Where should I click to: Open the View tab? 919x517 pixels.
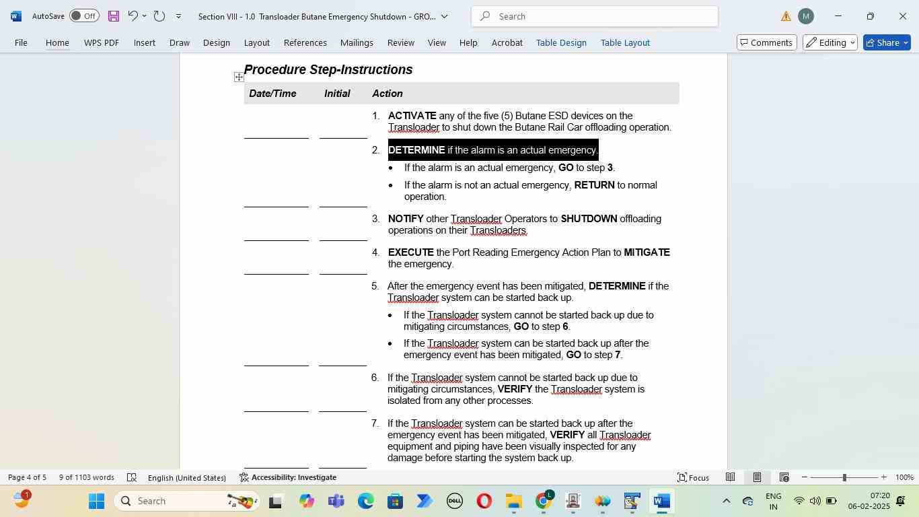pos(437,42)
